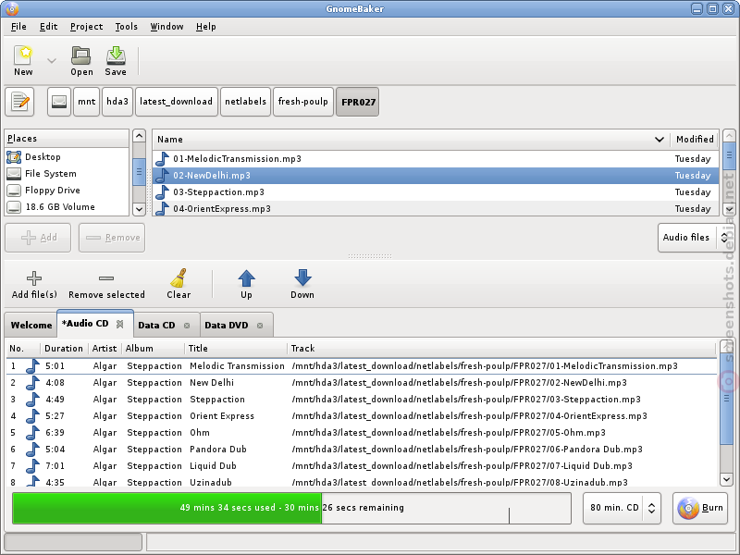Select the Pandora Dub track row
This screenshot has width=740, height=555.
tap(362, 450)
